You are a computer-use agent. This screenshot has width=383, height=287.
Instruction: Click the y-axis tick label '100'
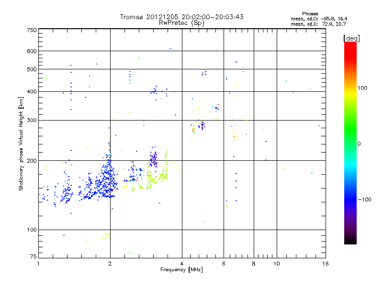tap(32, 230)
